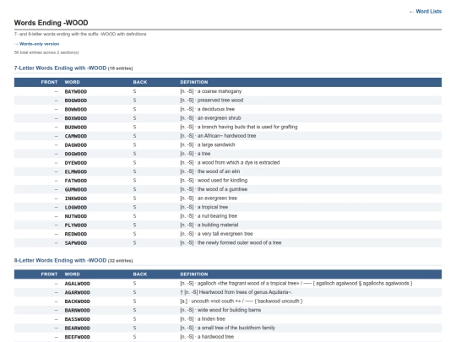Click the back hook S for PLYWOOD
The height and width of the screenshot is (342, 456).
134,225
